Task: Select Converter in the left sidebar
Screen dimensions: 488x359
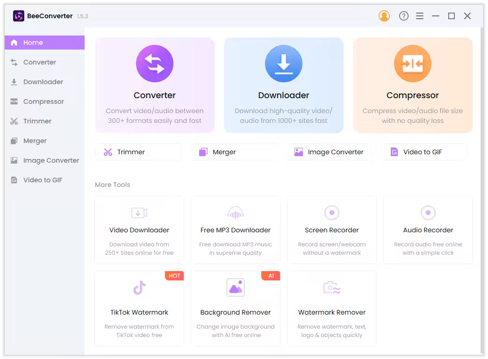Action: [x=40, y=62]
